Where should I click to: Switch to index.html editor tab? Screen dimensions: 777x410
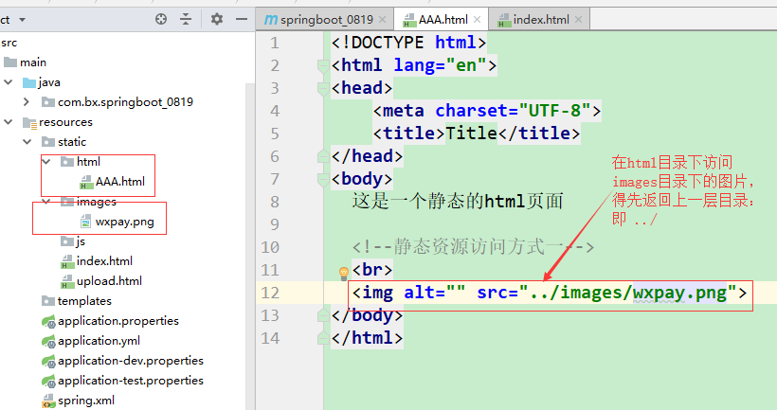click(x=541, y=20)
